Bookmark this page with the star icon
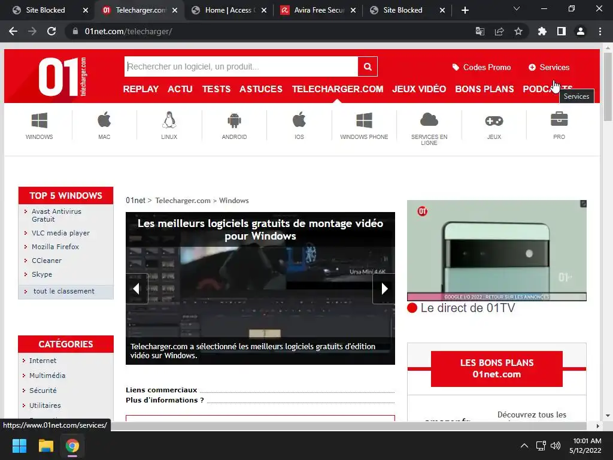This screenshot has width=613, height=460. click(x=518, y=31)
